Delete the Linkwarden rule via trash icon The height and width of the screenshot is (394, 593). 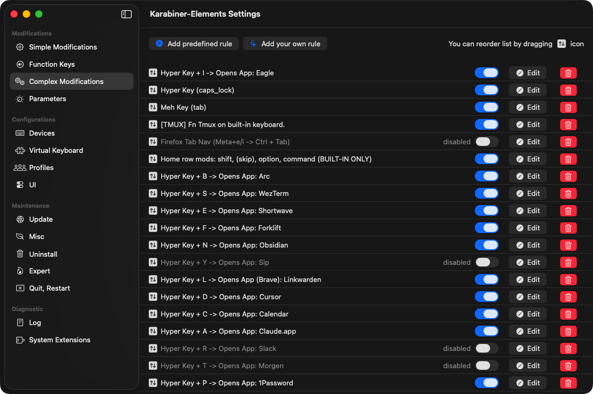(568, 279)
